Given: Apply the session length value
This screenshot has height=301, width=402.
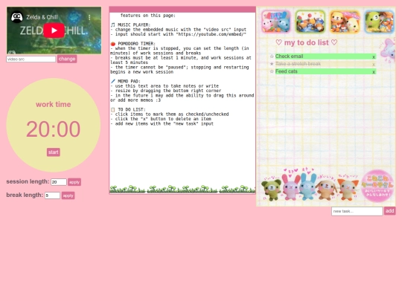Looking at the screenshot, I should pyautogui.click(x=74, y=182).
